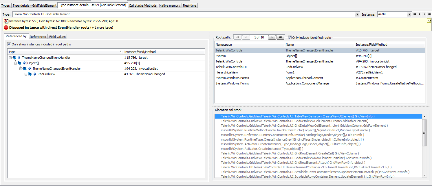
Task: Click root arrow icon on the RadGridView row
Action: pos(30,74)
